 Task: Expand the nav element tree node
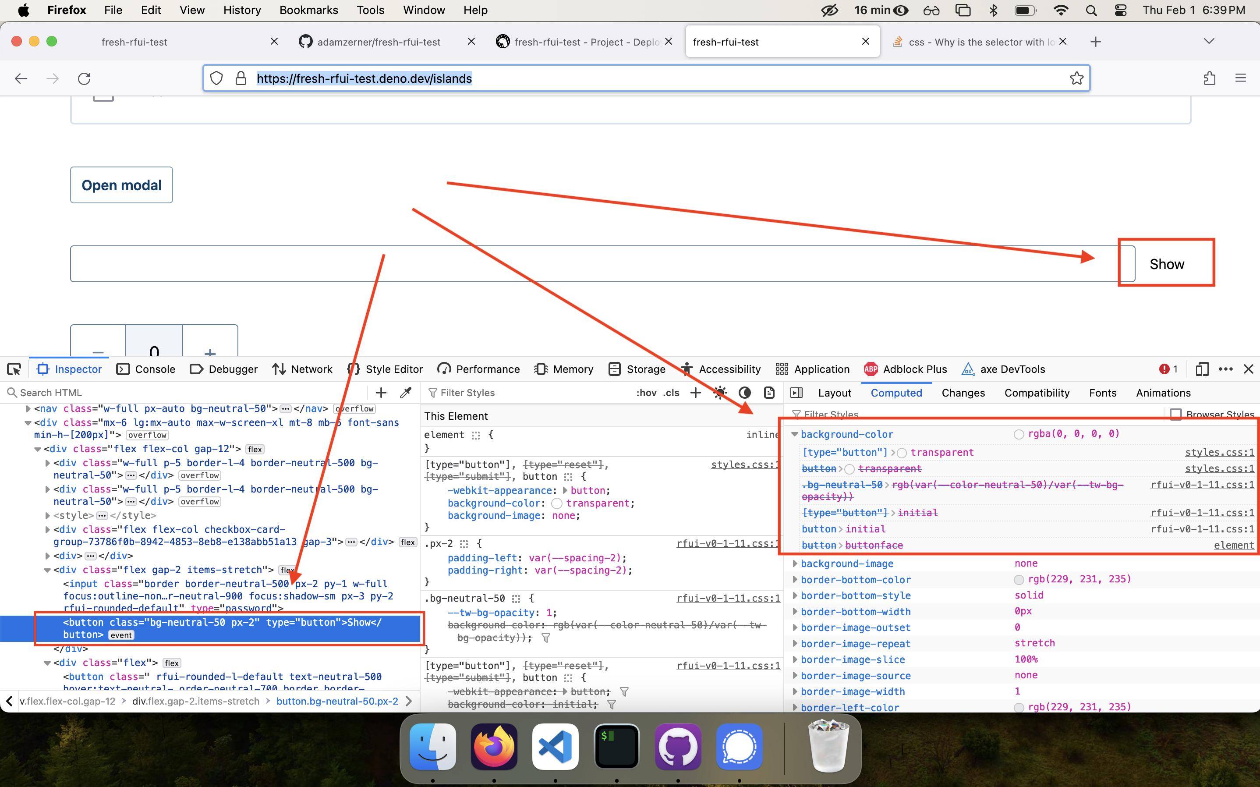[x=28, y=408]
